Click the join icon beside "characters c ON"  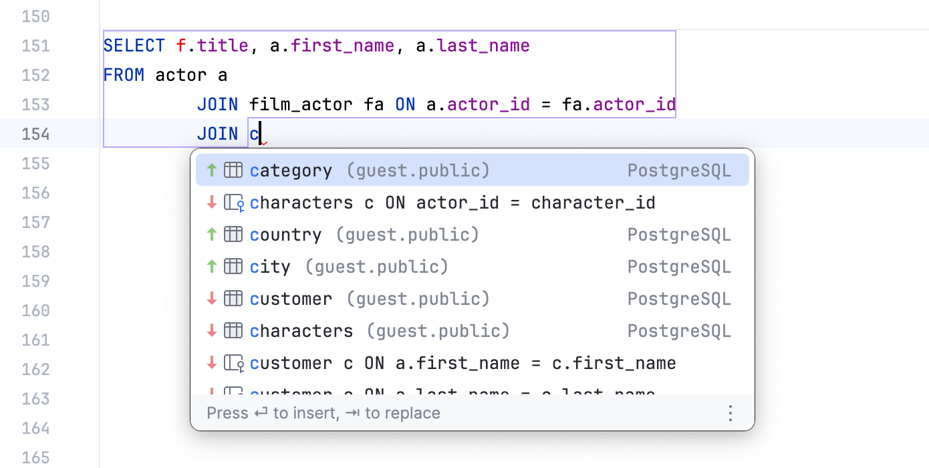click(x=234, y=203)
